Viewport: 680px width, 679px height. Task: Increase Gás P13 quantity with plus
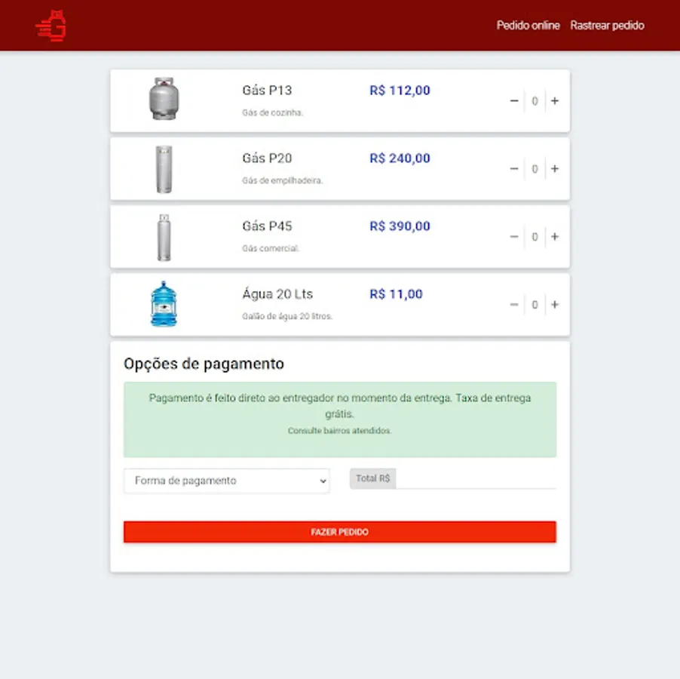coord(555,100)
